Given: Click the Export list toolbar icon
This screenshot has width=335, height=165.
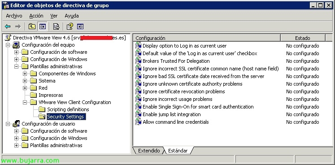Looking at the screenshot, I should pyautogui.click(x=56, y=26).
